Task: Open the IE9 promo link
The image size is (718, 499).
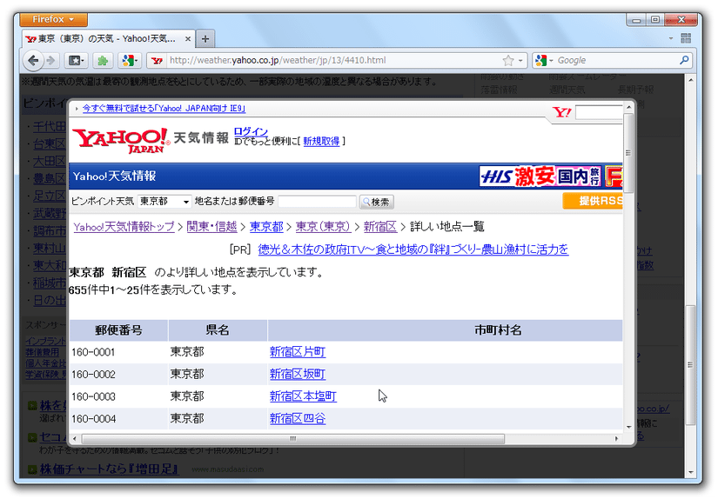Action: 164,109
